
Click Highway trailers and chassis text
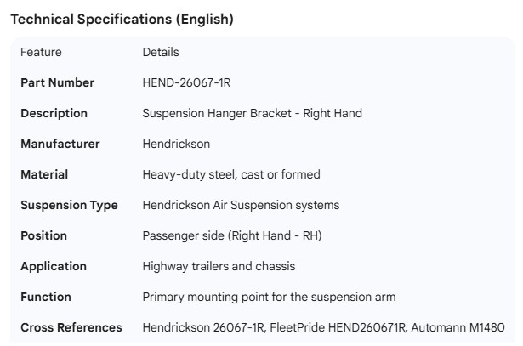[x=219, y=267]
